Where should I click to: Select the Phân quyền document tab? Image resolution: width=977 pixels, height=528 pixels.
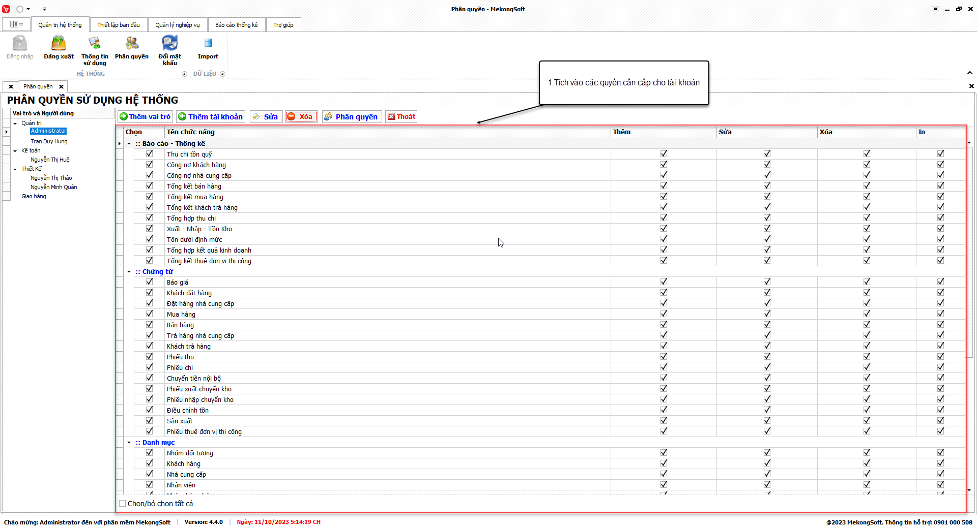38,87
